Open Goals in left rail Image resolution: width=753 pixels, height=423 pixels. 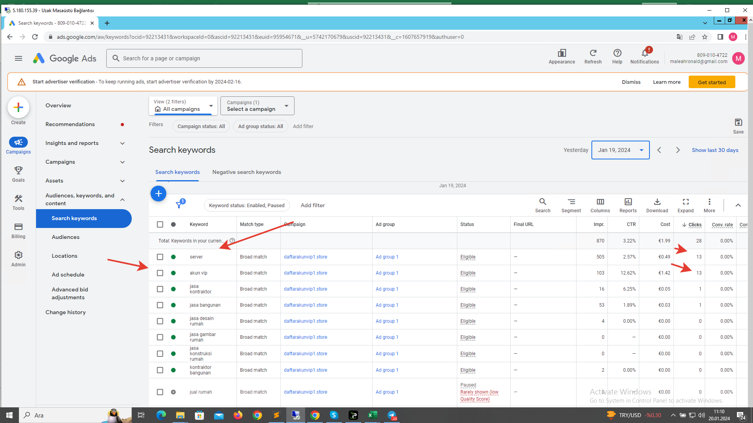(x=18, y=174)
